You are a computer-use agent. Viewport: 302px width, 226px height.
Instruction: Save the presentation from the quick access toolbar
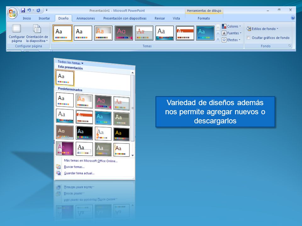[x=23, y=10]
